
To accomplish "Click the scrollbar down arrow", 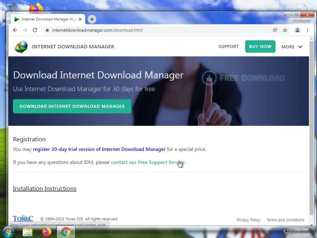I will [311, 224].
